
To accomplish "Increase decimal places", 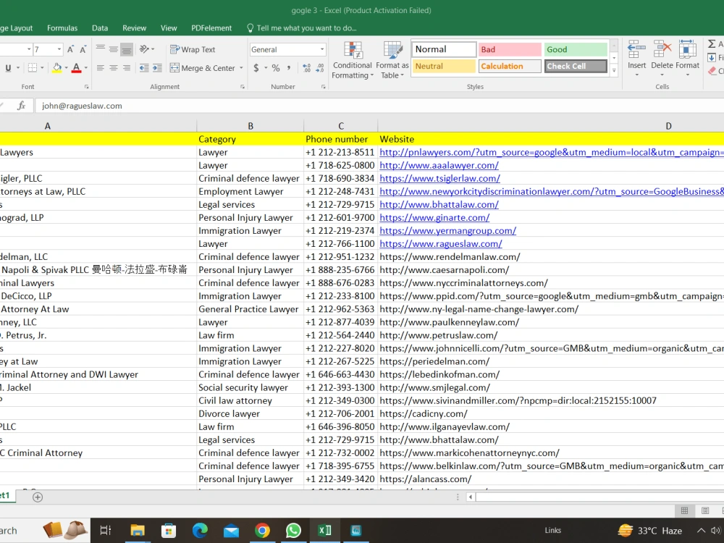I will point(306,68).
